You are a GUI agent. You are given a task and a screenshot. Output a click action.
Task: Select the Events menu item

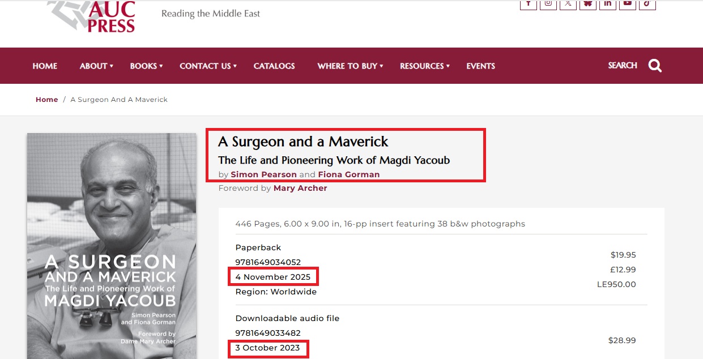(480, 66)
